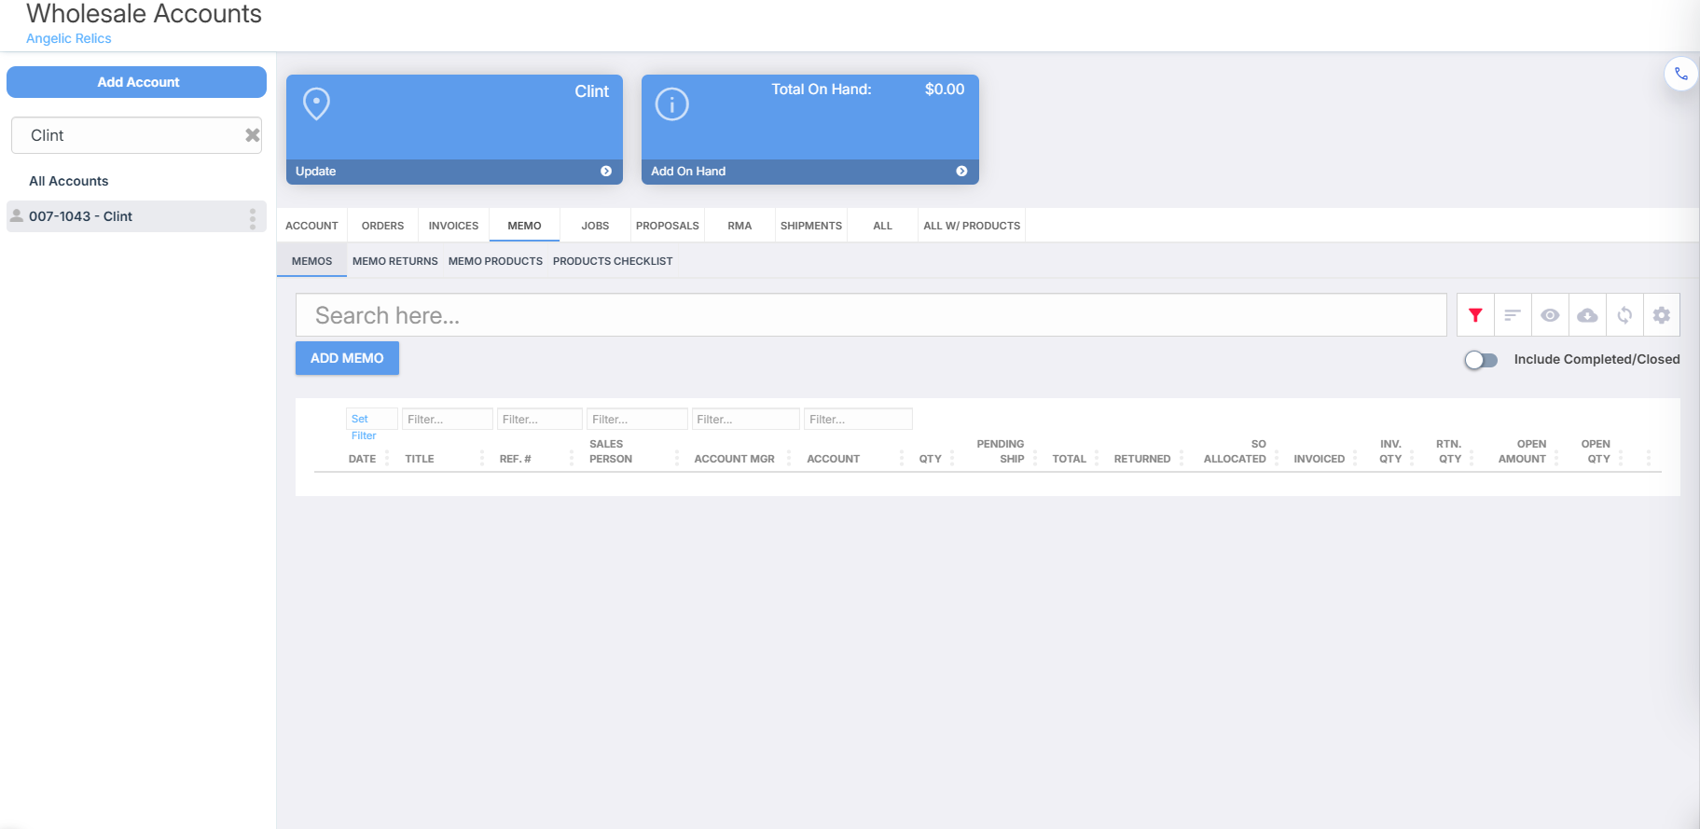Click the refresh sync icon
1700x829 pixels.
(1624, 315)
